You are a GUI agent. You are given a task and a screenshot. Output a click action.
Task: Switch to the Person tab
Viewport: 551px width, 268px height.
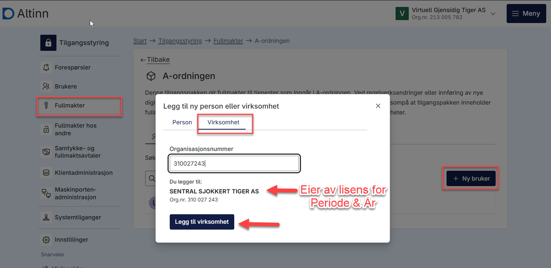coord(182,122)
